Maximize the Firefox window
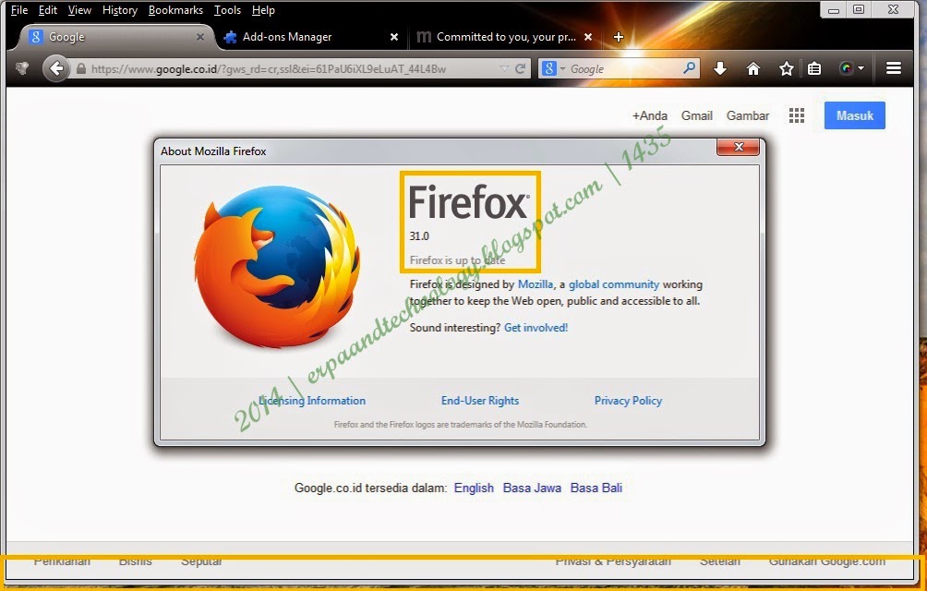Viewport: 927px width, 591px height. pyautogui.click(x=859, y=9)
